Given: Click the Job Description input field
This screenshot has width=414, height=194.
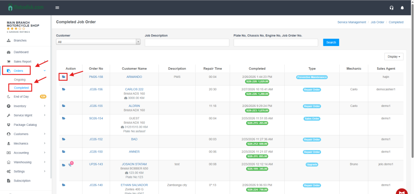Looking at the screenshot, I should click(187, 42).
